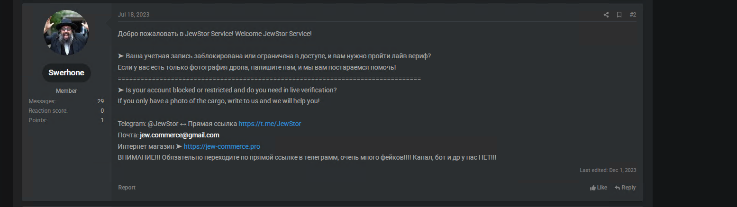Click the Messages label in user info
Viewport: 737px width, 207px height.
click(x=42, y=101)
